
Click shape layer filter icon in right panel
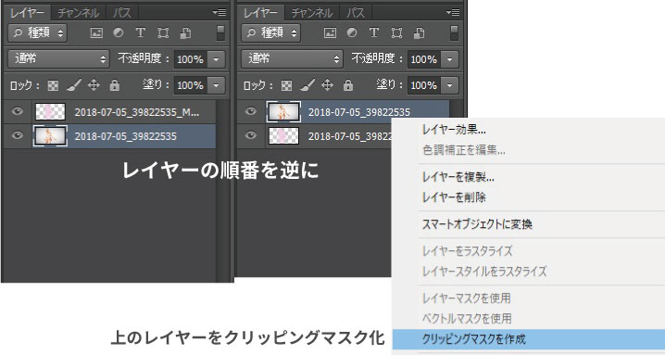click(x=396, y=33)
